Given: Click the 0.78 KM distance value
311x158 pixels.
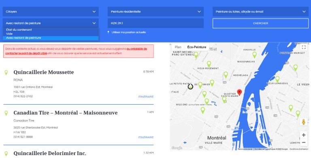Looking at the screenshot, I should 148,72.
